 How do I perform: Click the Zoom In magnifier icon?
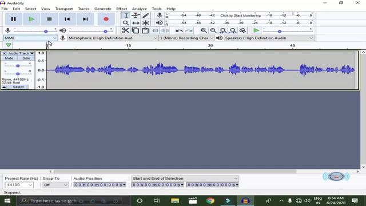tap(204, 30)
